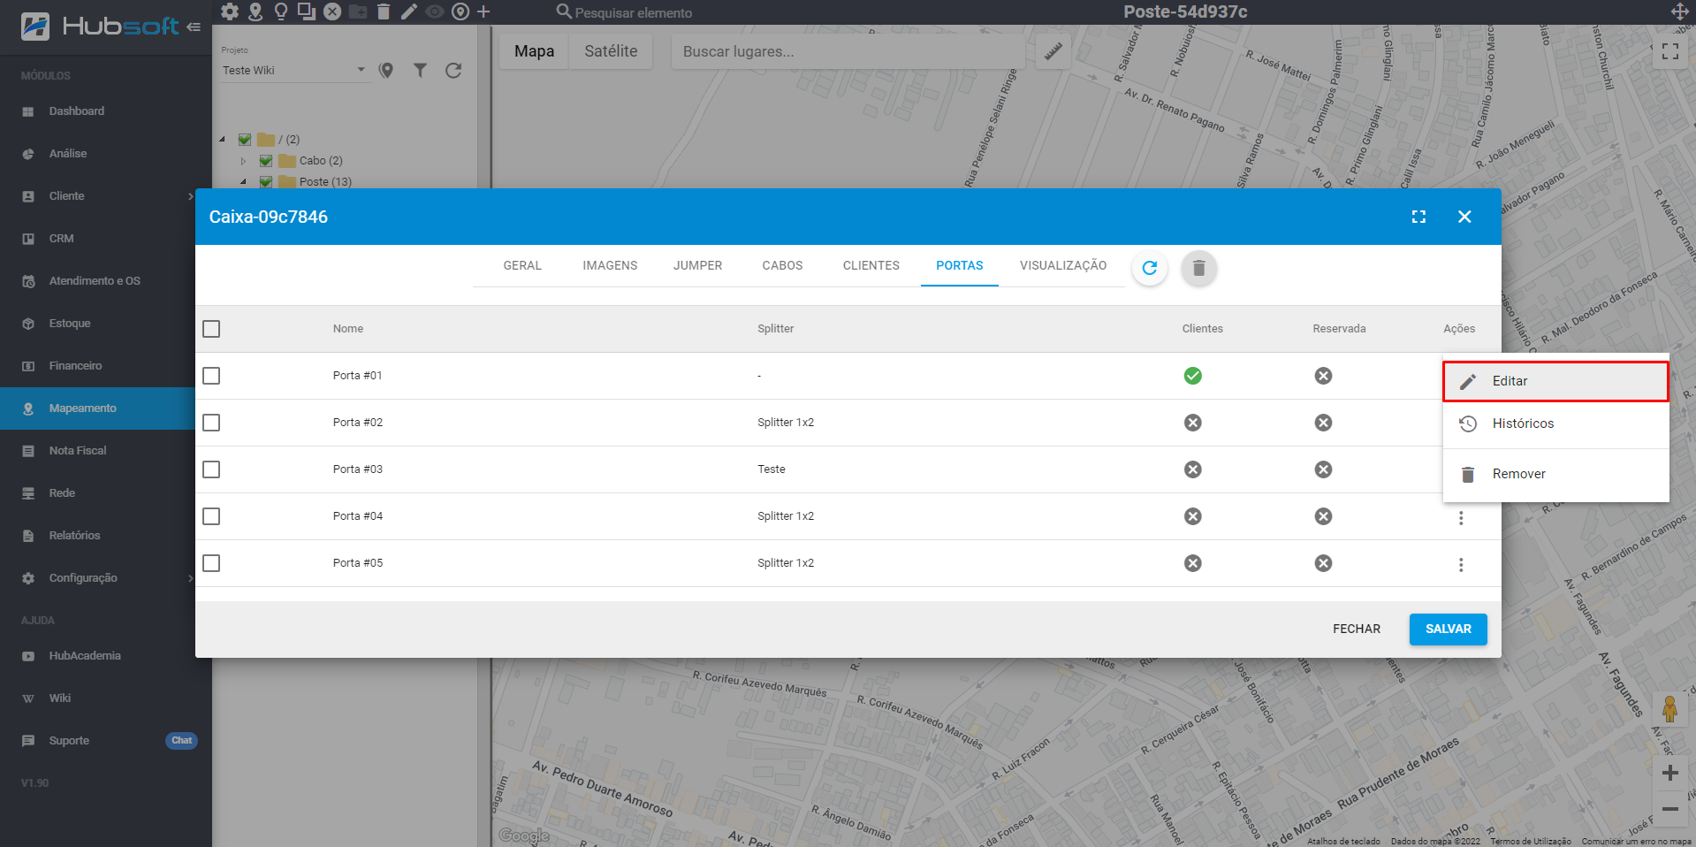Check the Porta #03 row checkbox
The image size is (1696, 847).
[x=211, y=469]
